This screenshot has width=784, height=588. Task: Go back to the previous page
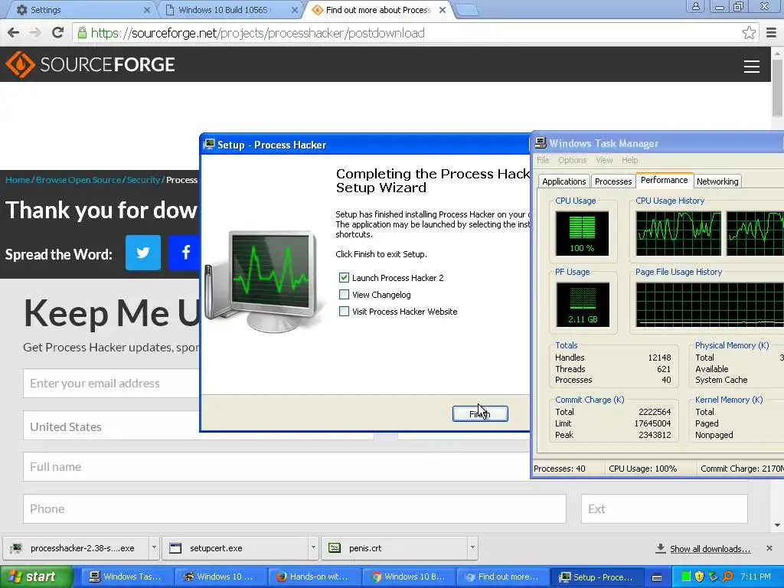(14, 33)
